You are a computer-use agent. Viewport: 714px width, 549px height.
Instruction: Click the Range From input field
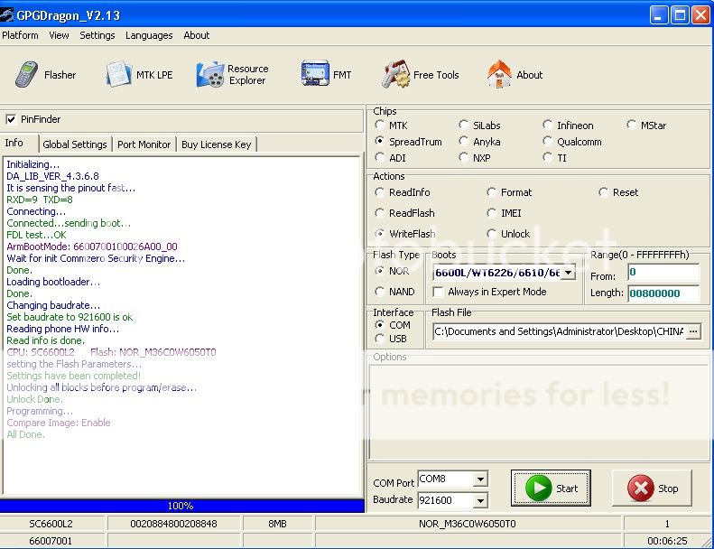(663, 273)
